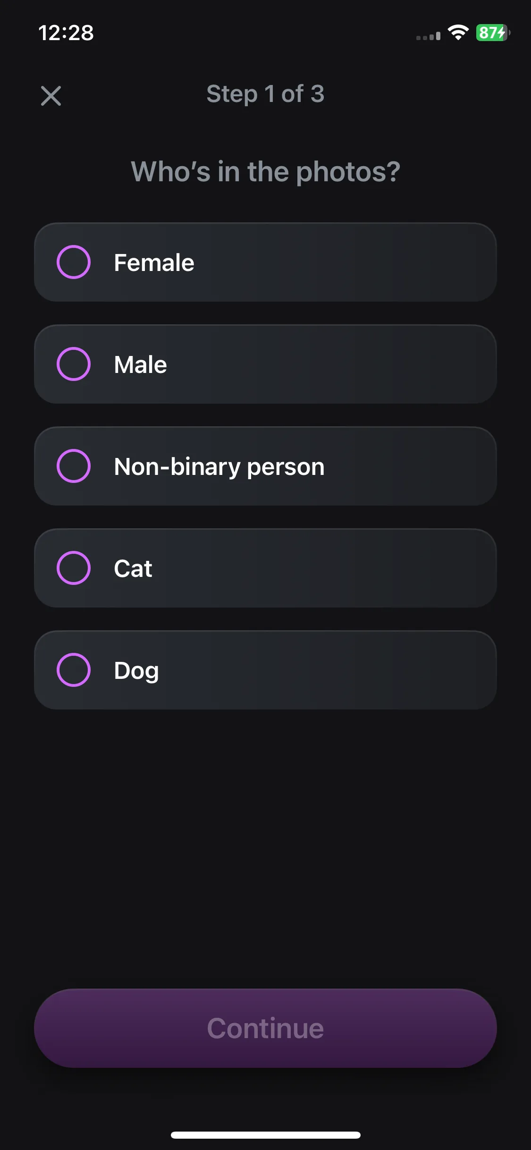The image size is (531, 1150).
Task: Choose the Non-binary person radio circle
Action: 74,466
